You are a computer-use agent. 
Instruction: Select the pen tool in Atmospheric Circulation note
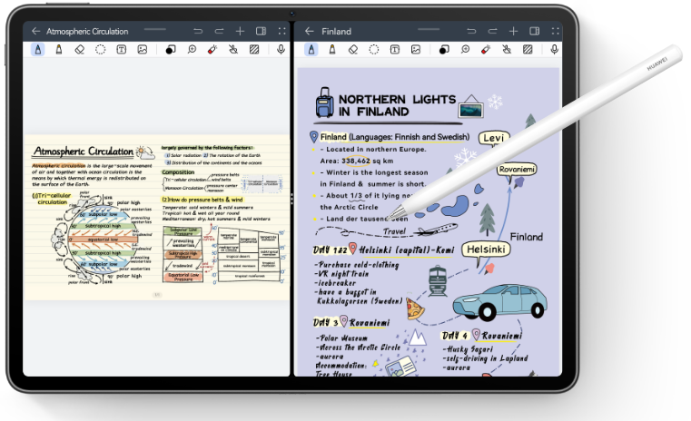click(x=37, y=49)
